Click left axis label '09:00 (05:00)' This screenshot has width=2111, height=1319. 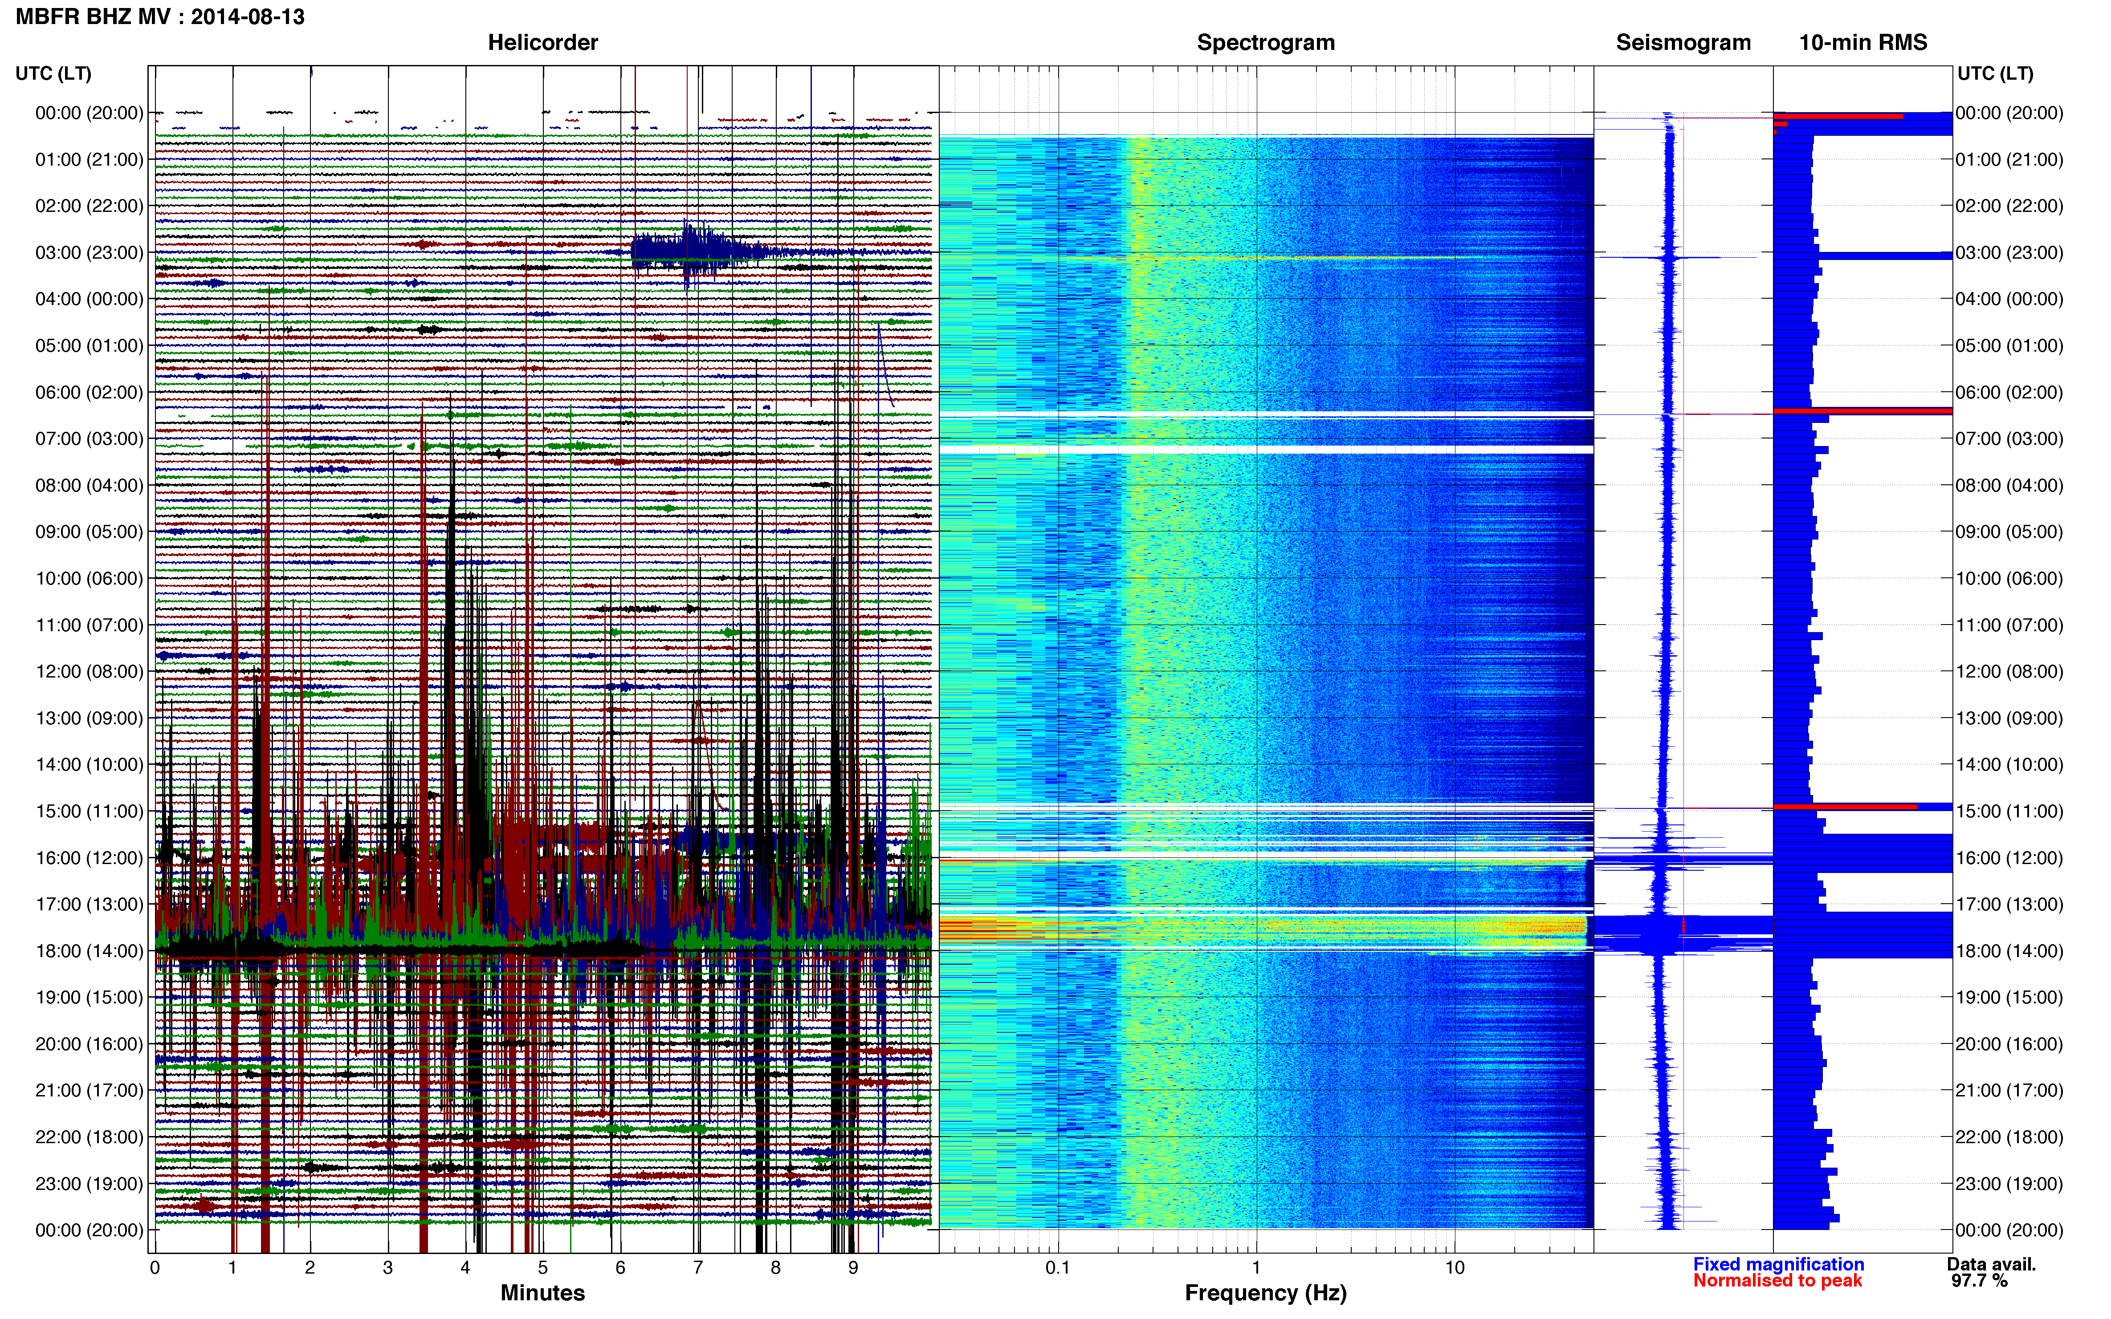(89, 532)
